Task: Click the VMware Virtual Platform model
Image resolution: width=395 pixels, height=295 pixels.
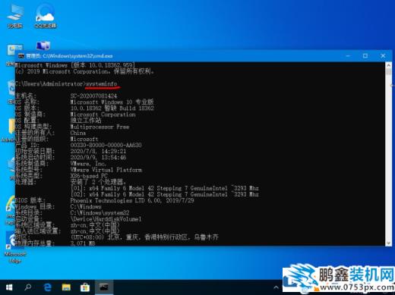Action: click(x=106, y=170)
